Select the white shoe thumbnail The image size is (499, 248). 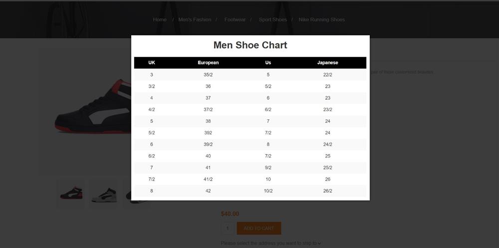(x=104, y=194)
